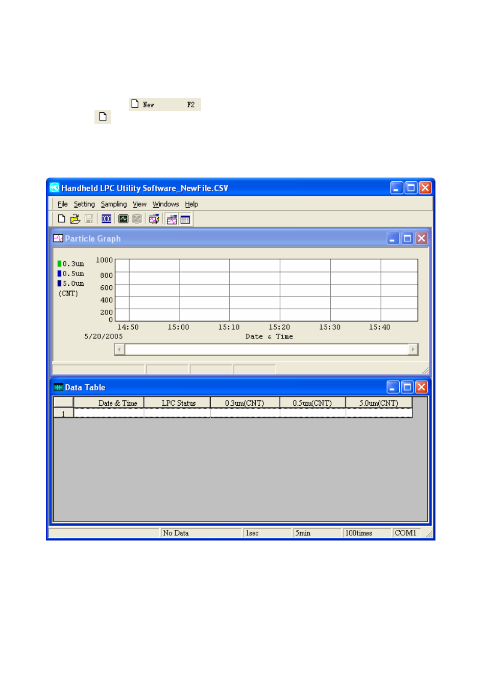Minimize the Data Table window
Image resolution: width=487 pixels, height=689 pixels.
tap(393, 387)
